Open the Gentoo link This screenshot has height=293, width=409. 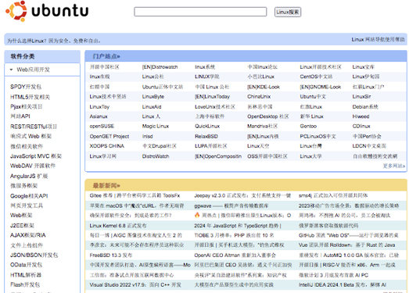click(x=308, y=126)
